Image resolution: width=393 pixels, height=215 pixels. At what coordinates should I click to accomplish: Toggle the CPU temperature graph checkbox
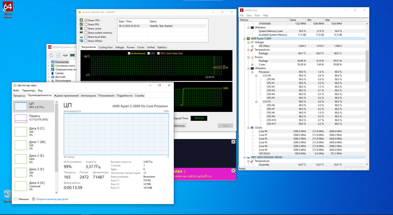(x=149, y=53)
